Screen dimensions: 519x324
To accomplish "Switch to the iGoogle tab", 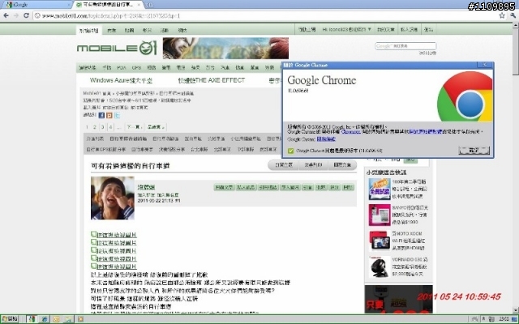I will [36, 5].
